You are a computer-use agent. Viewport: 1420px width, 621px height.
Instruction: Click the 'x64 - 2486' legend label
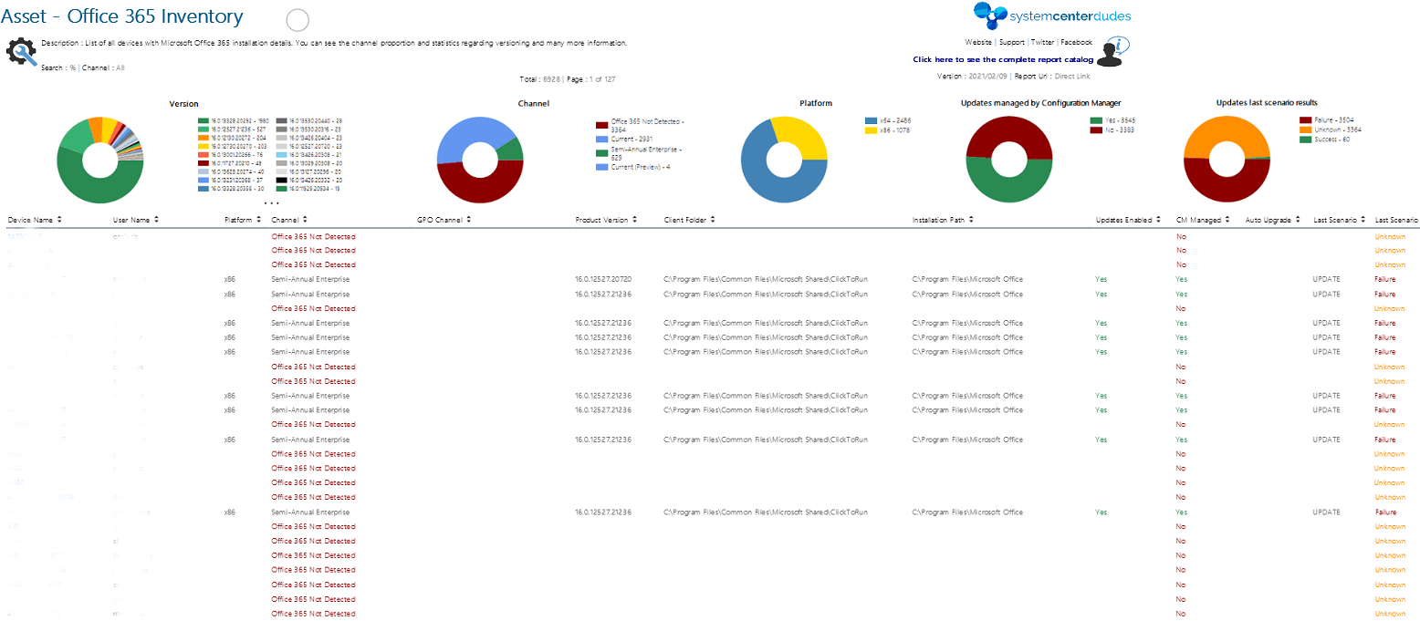[895, 120]
